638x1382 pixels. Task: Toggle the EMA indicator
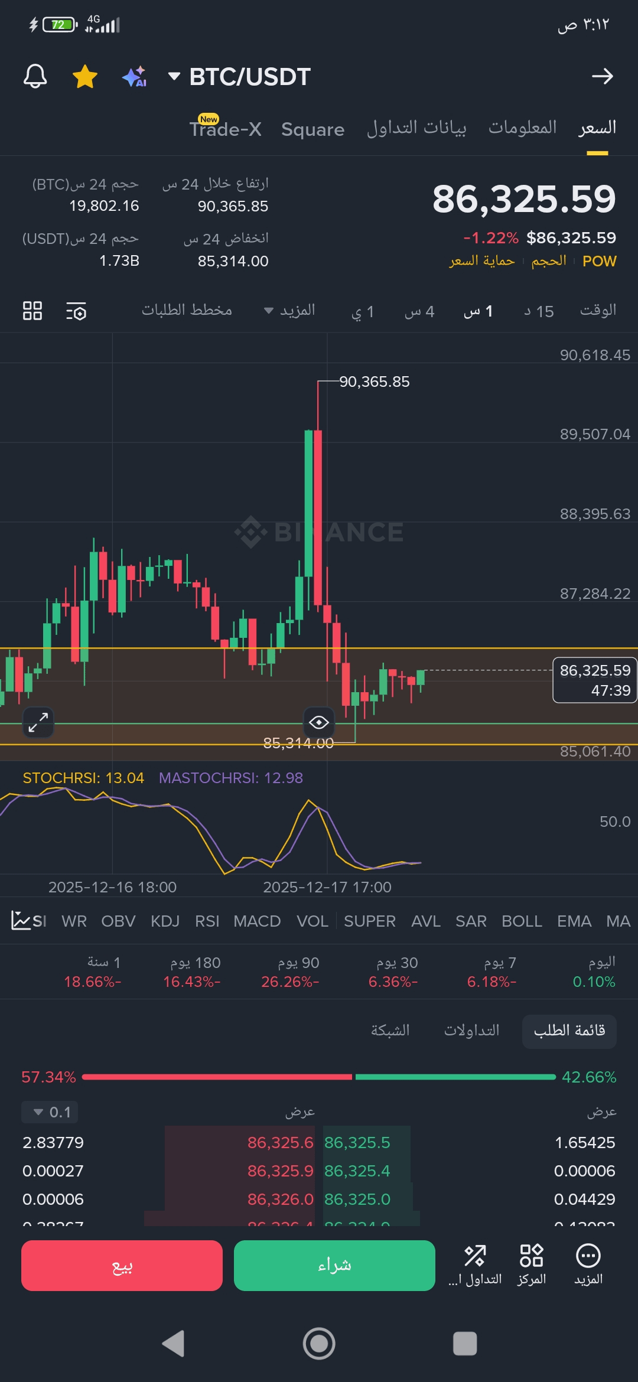pos(574,921)
